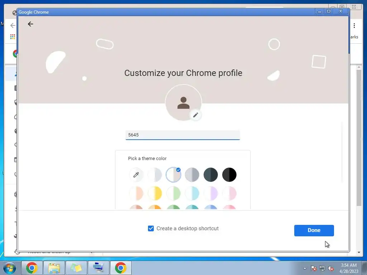Click the background window's vertical scrollbar
The width and height of the screenshot is (367, 275).
pyautogui.click(x=359, y=138)
